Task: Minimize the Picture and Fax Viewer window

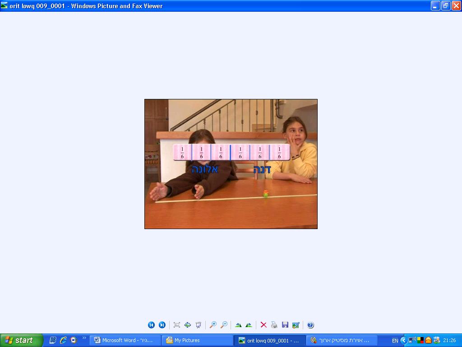Action: [x=435, y=5]
